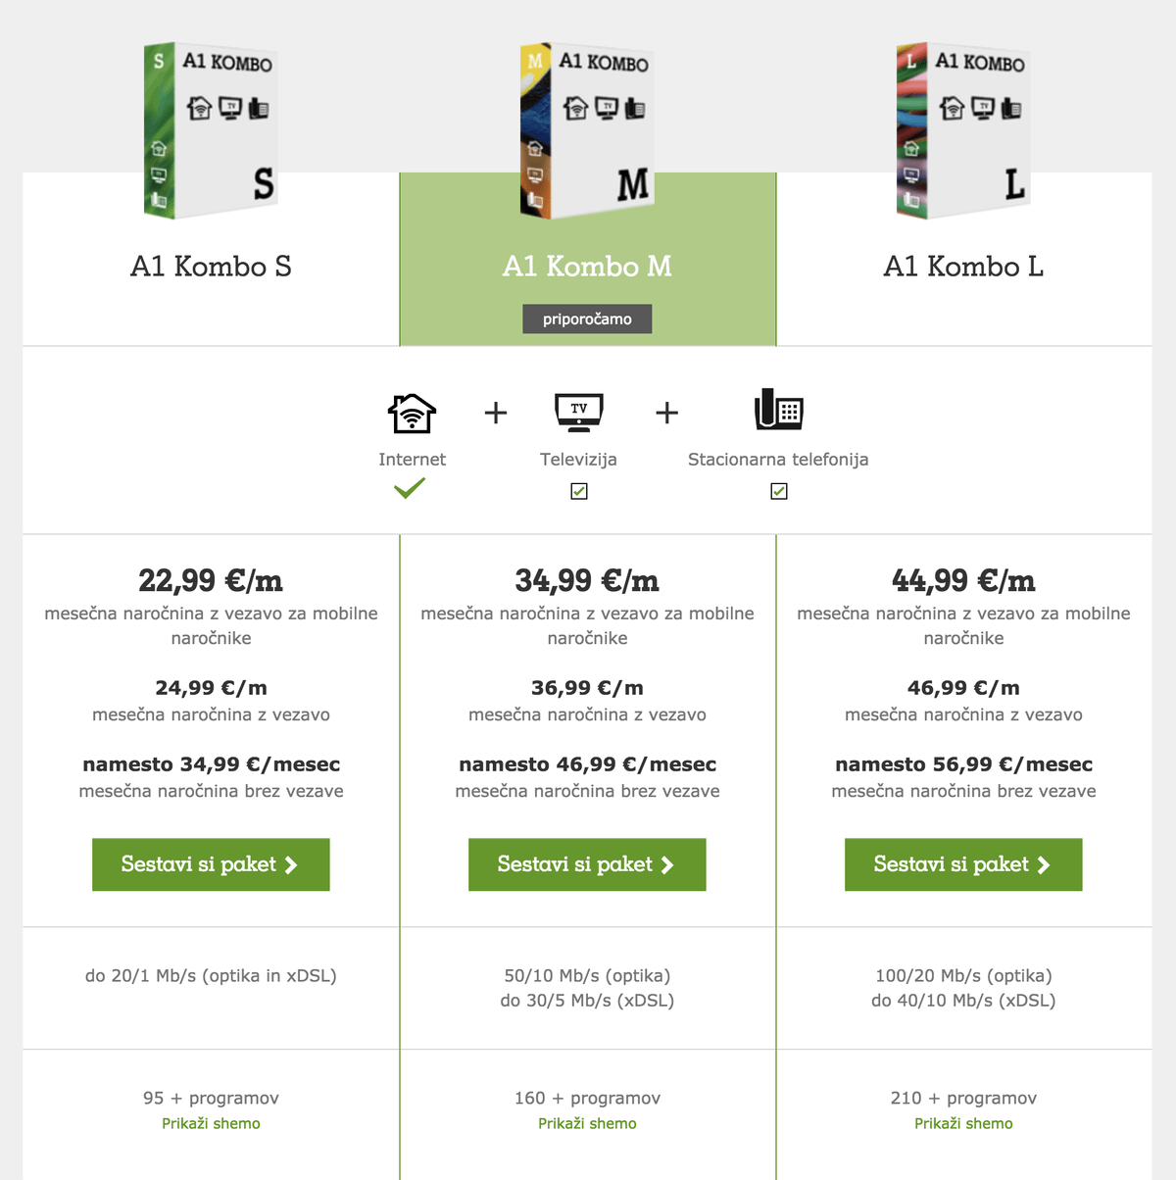Uncheck the Televizija checkbox
The image size is (1176, 1180).
[579, 491]
